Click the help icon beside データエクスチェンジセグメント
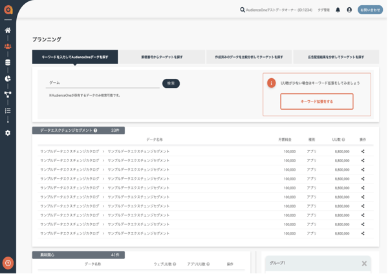The width and height of the screenshot is (388, 274). (x=96, y=131)
